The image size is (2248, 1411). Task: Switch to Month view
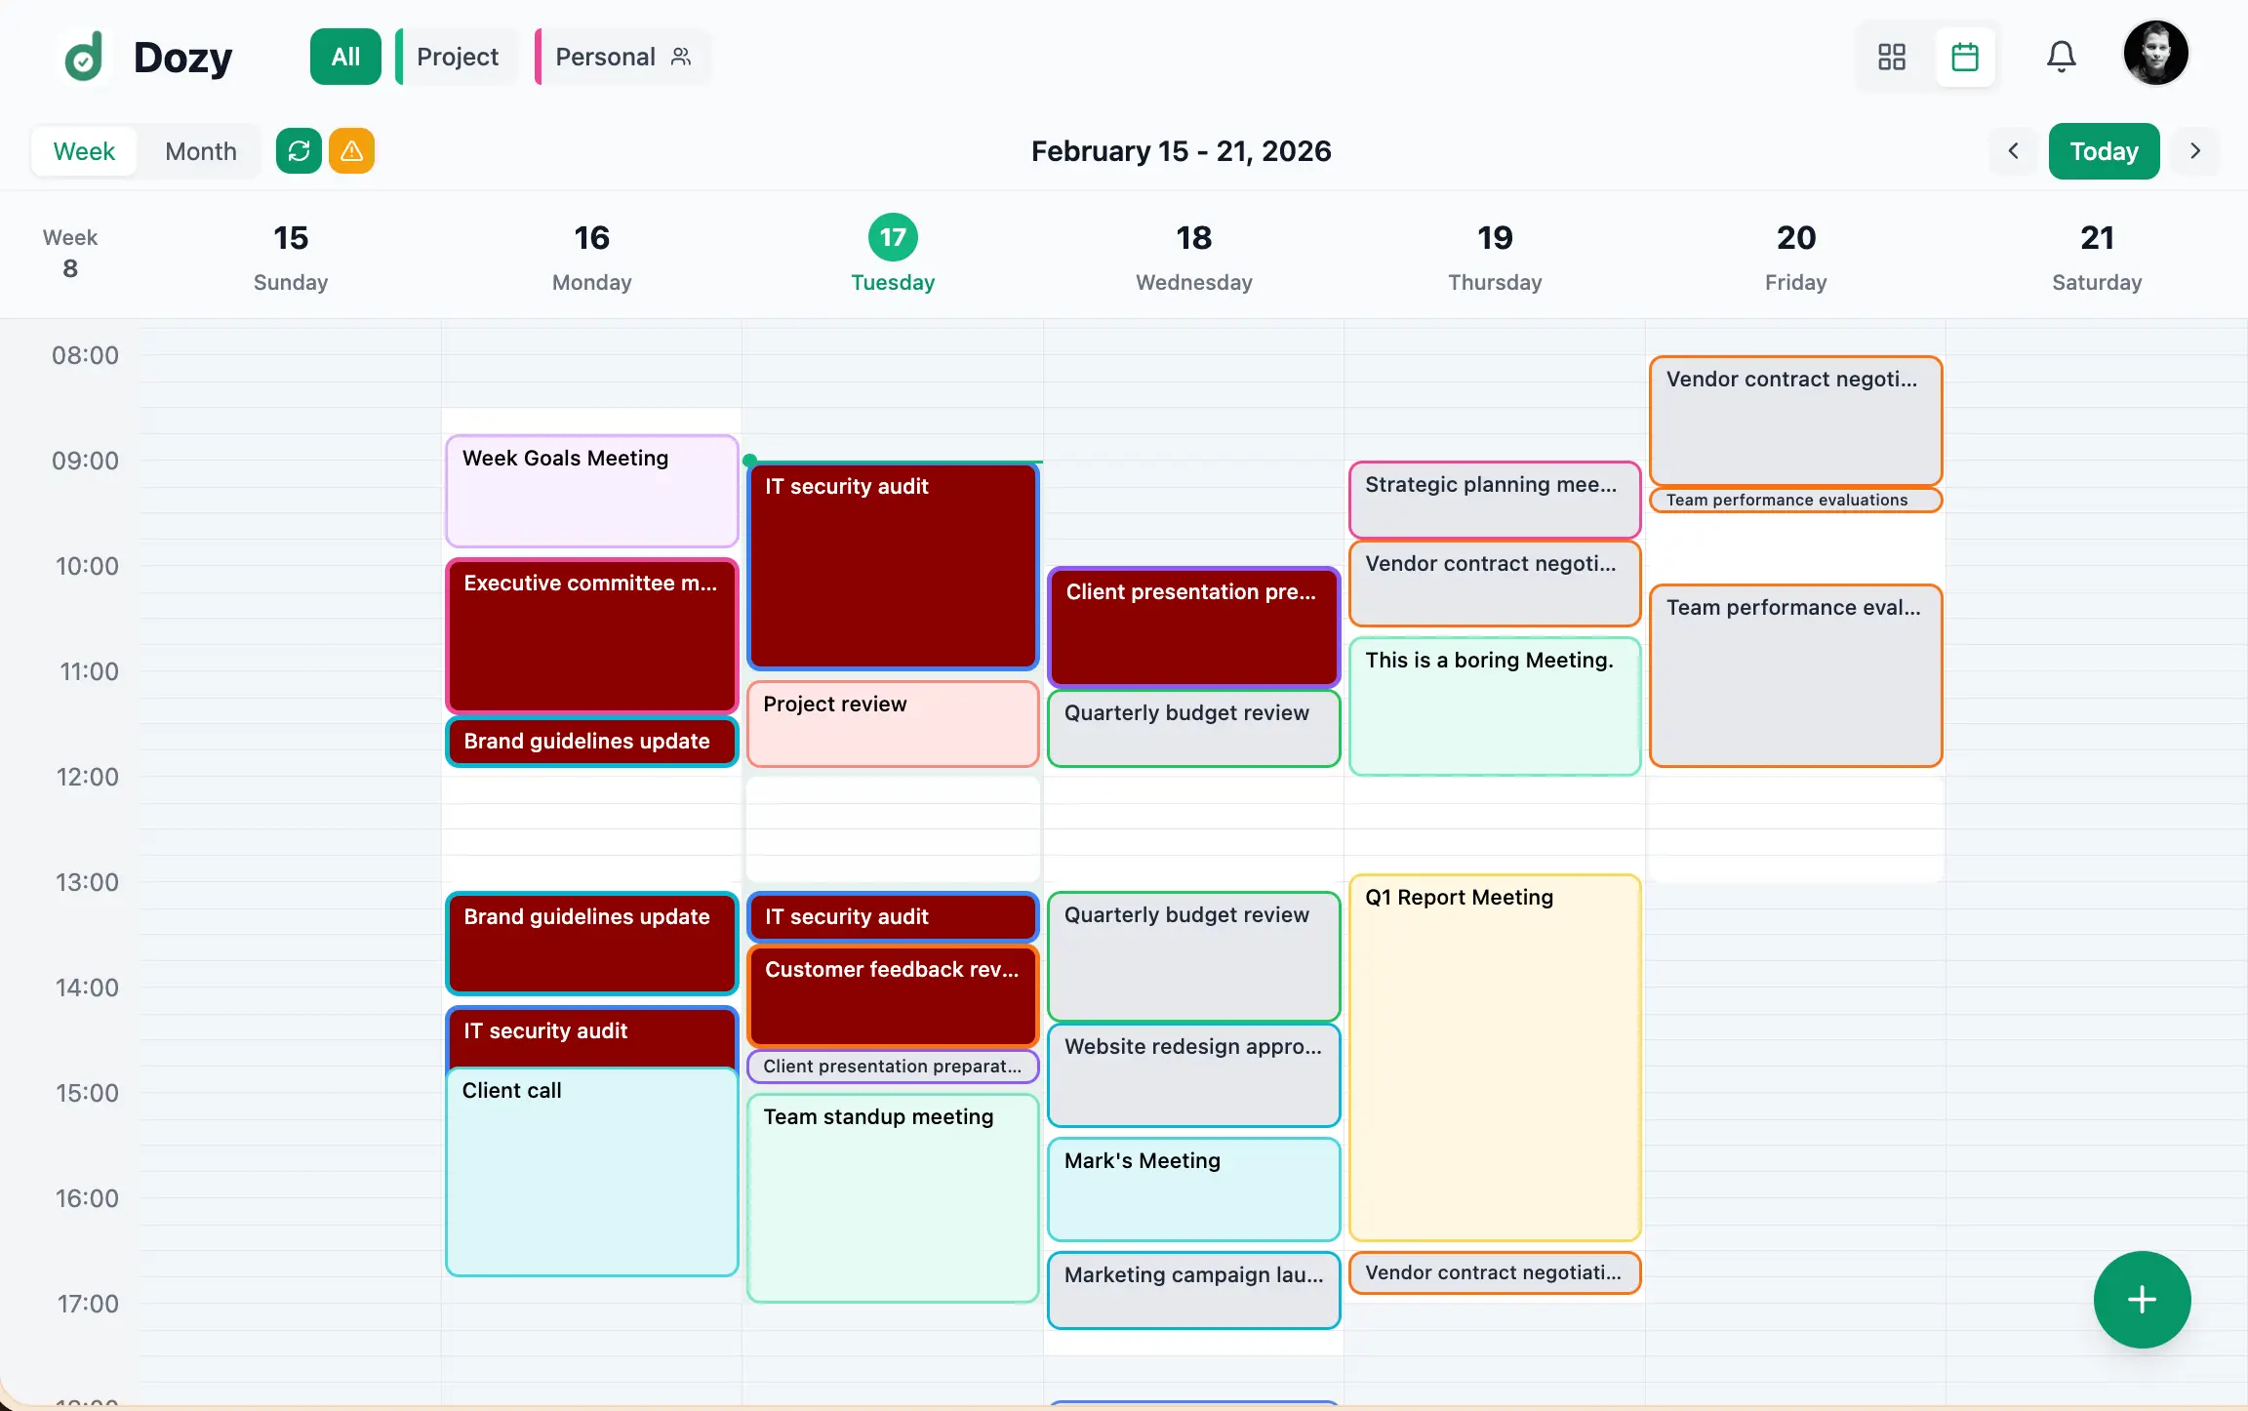coord(200,151)
